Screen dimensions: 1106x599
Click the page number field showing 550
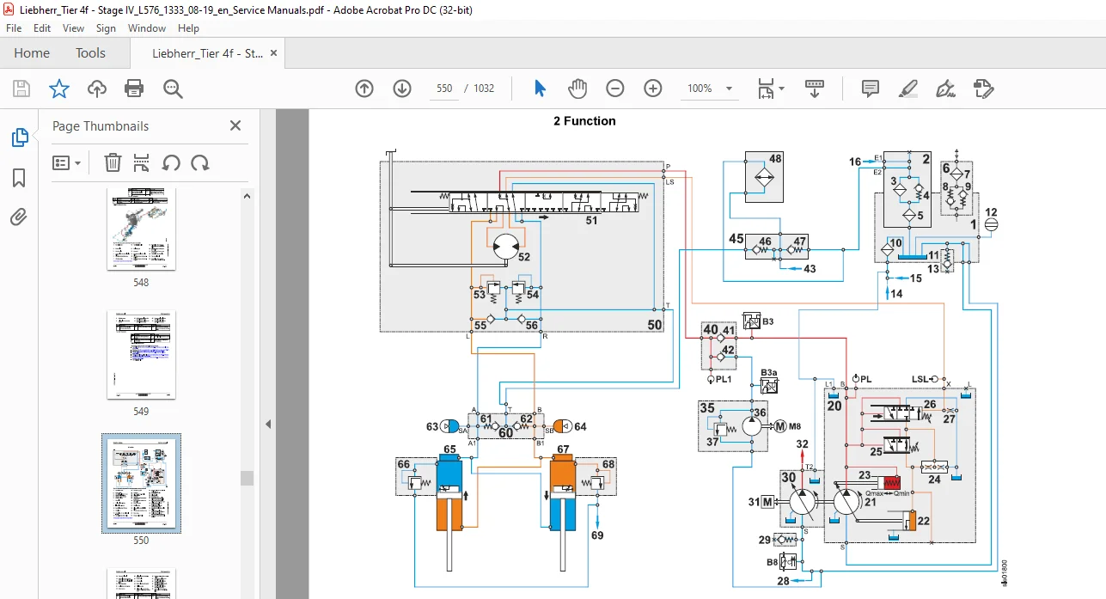click(x=444, y=89)
